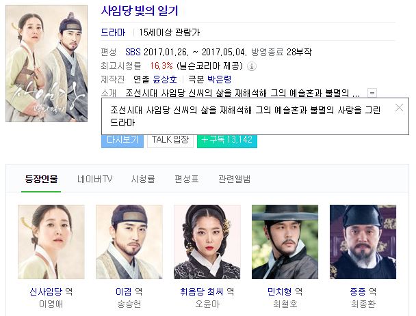The width and height of the screenshot is (416, 316).
Task: Open the 편성표 tab
Action: 187,179
